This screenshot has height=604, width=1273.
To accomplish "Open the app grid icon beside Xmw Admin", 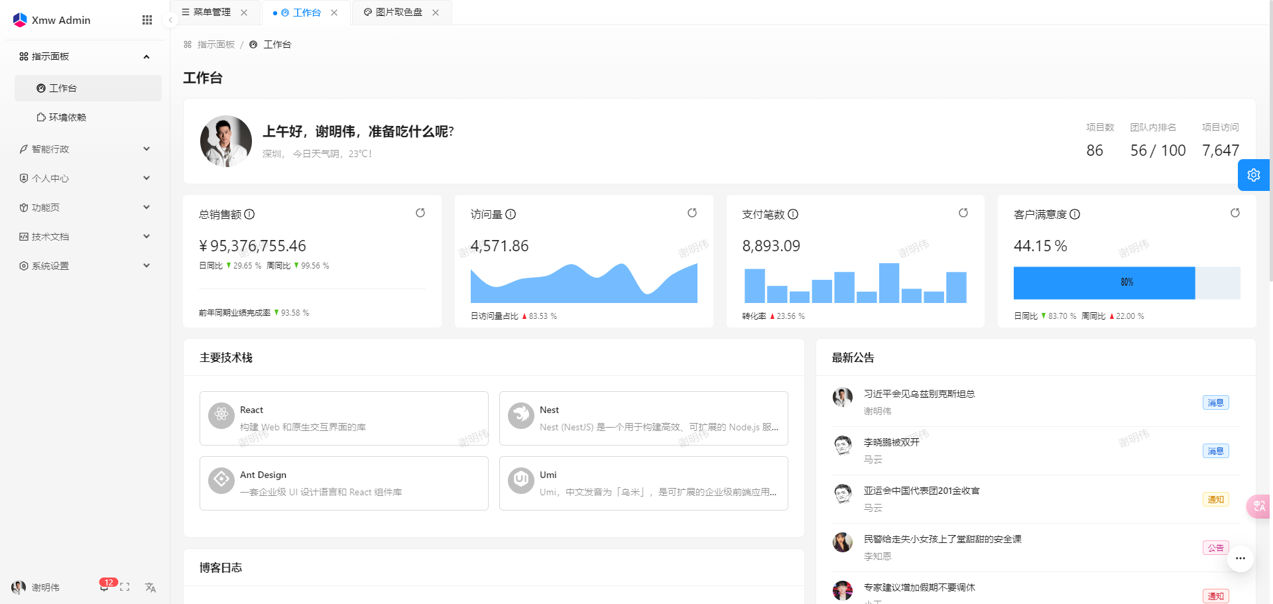I will [147, 20].
